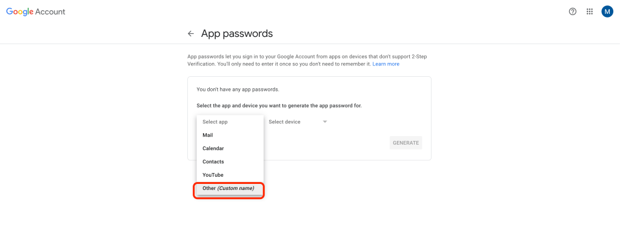Choose YouTube in the app list
Image resolution: width=620 pixels, height=242 pixels.
[213, 175]
